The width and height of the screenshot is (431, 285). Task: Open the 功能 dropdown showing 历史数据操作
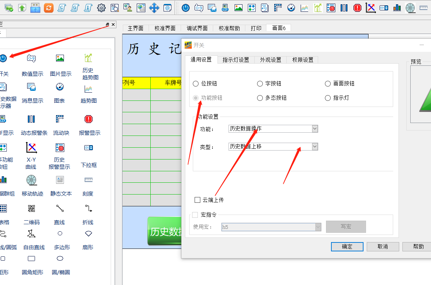coord(273,129)
